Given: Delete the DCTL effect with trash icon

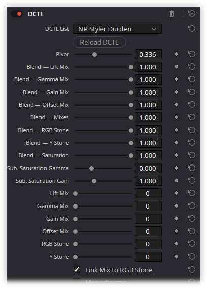Looking at the screenshot, I should [x=172, y=14].
